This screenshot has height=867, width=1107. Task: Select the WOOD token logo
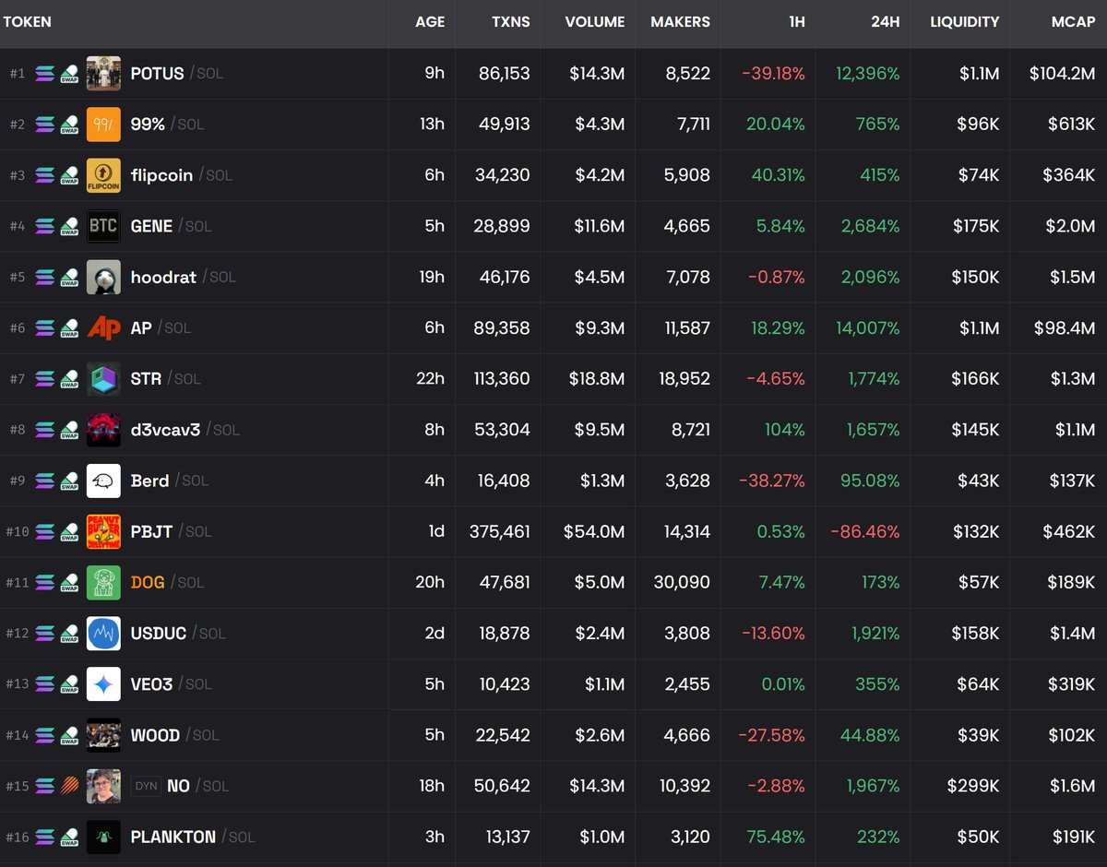pos(103,735)
